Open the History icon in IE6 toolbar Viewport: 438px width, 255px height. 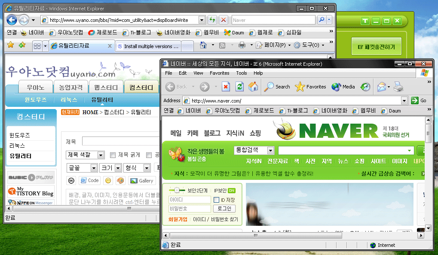(x=365, y=87)
